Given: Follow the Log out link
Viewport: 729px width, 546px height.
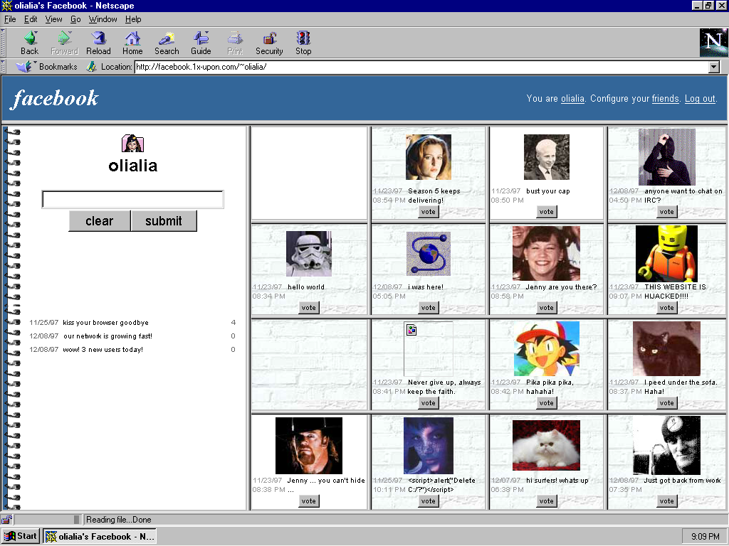Looking at the screenshot, I should pyautogui.click(x=700, y=99).
